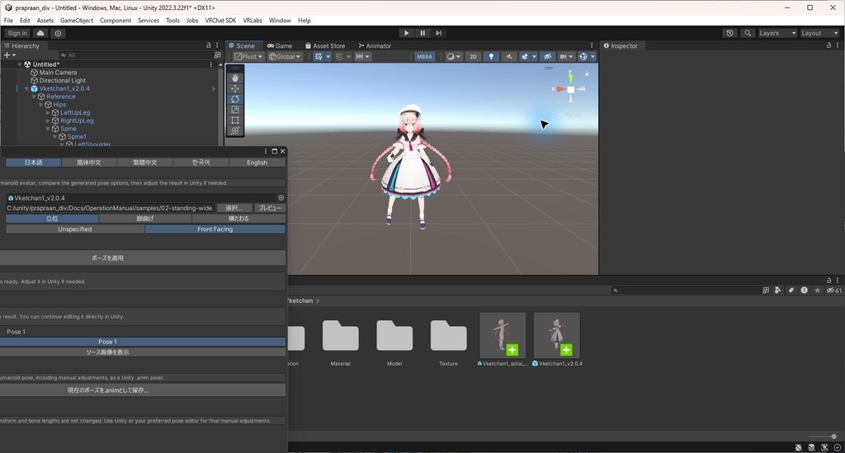The width and height of the screenshot is (845, 453).
Task: Expand the LeftUpLeg node
Action: 47,112
